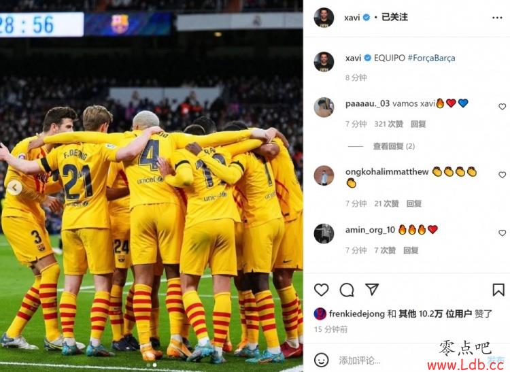Open the three-dot more options menu
510x372 pixels.
497,18
